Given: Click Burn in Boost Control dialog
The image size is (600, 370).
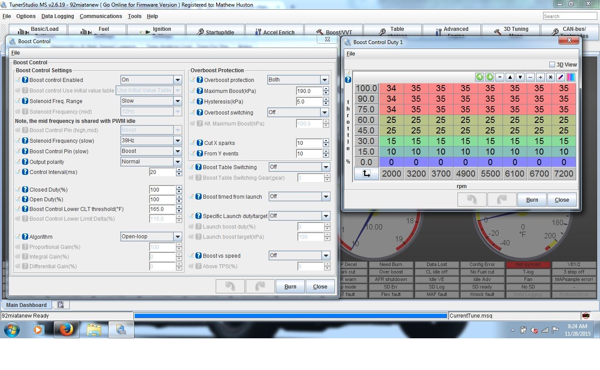Looking at the screenshot, I should pyautogui.click(x=290, y=286).
